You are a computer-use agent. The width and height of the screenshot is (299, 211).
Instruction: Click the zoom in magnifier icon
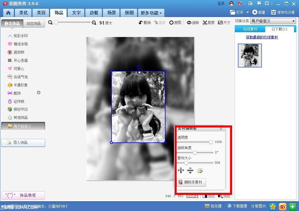94,23
